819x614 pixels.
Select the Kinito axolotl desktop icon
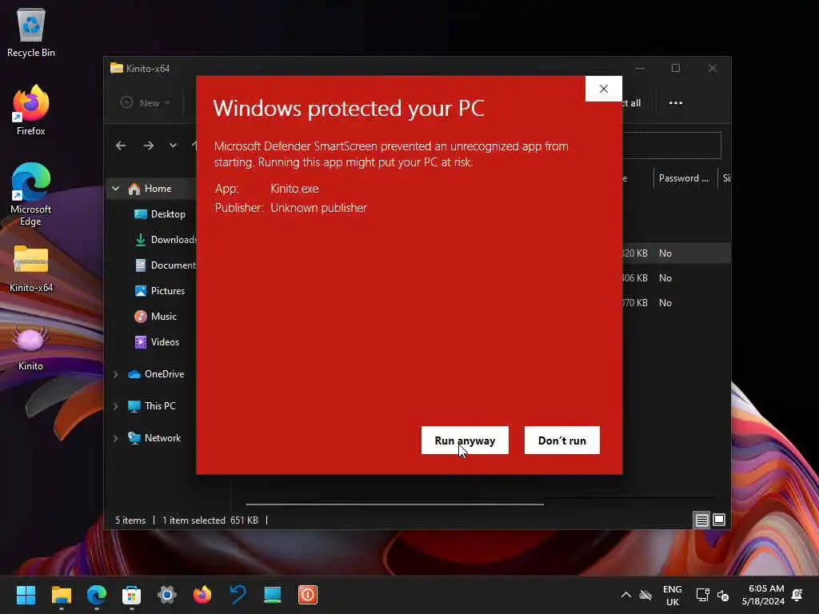[31, 349]
